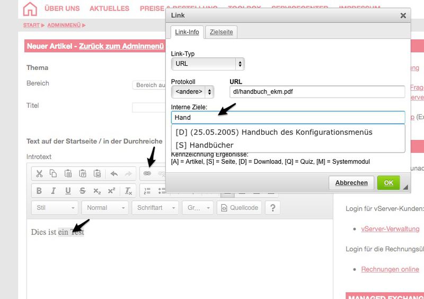Apply strikethrough formatting
The height and width of the screenshot is (299, 424).
pos(82,191)
